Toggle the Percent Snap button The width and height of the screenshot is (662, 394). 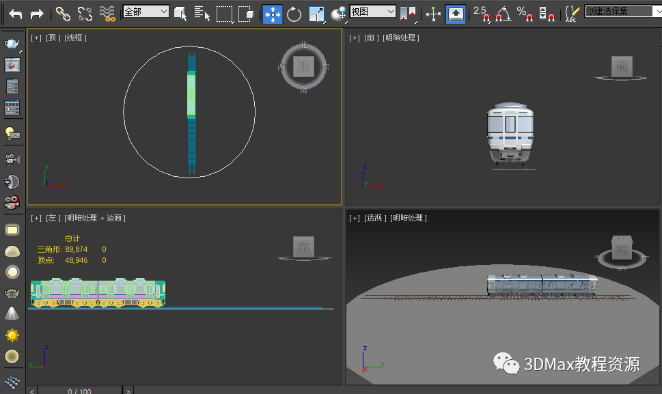(x=525, y=14)
